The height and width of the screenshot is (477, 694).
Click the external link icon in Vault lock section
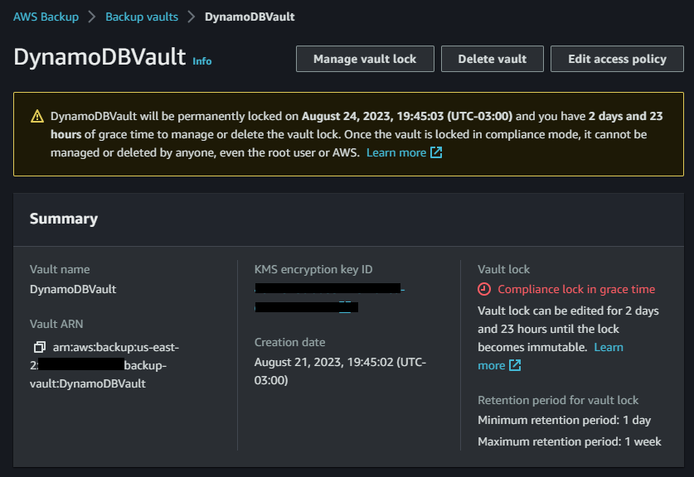[x=515, y=365]
